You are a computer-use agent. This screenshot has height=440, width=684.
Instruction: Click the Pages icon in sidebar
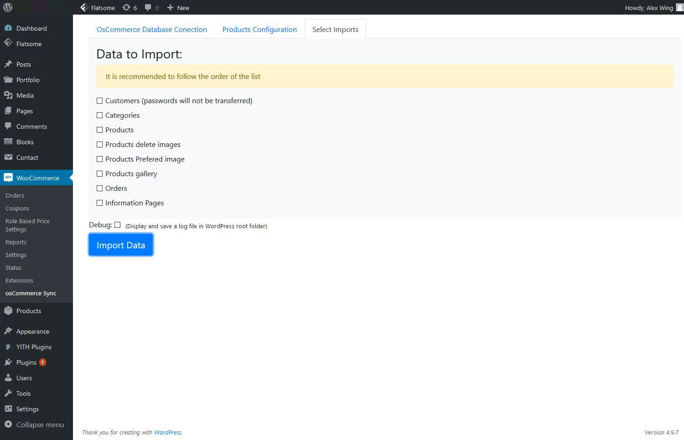tap(8, 110)
